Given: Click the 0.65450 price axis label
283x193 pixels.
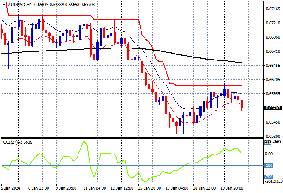Looking at the screenshot, I should (273, 122).
